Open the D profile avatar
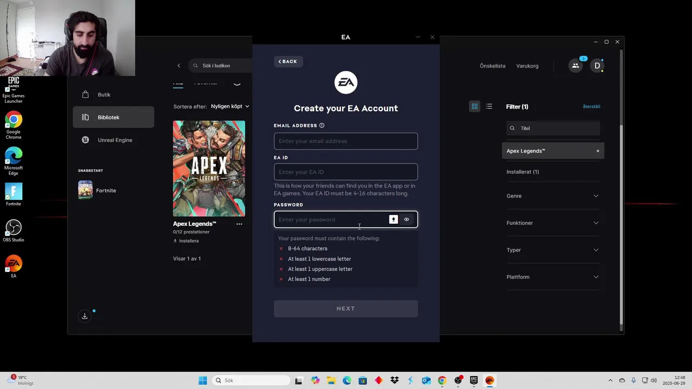 click(x=597, y=65)
